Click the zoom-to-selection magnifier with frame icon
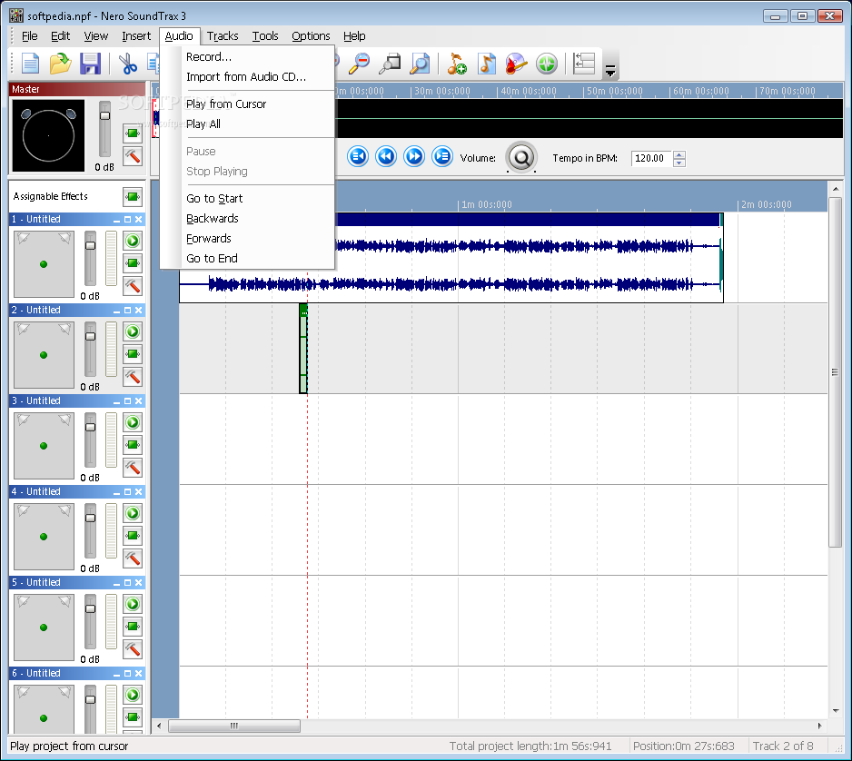Screen dimensions: 852x761 (x=390, y=64)
